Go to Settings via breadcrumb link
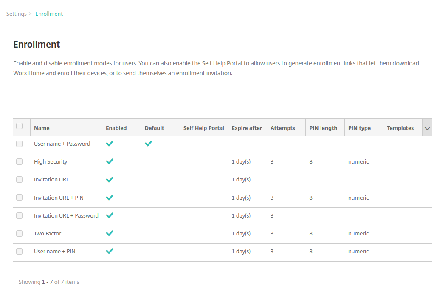 pyautogui.click(x=17, y=14)
